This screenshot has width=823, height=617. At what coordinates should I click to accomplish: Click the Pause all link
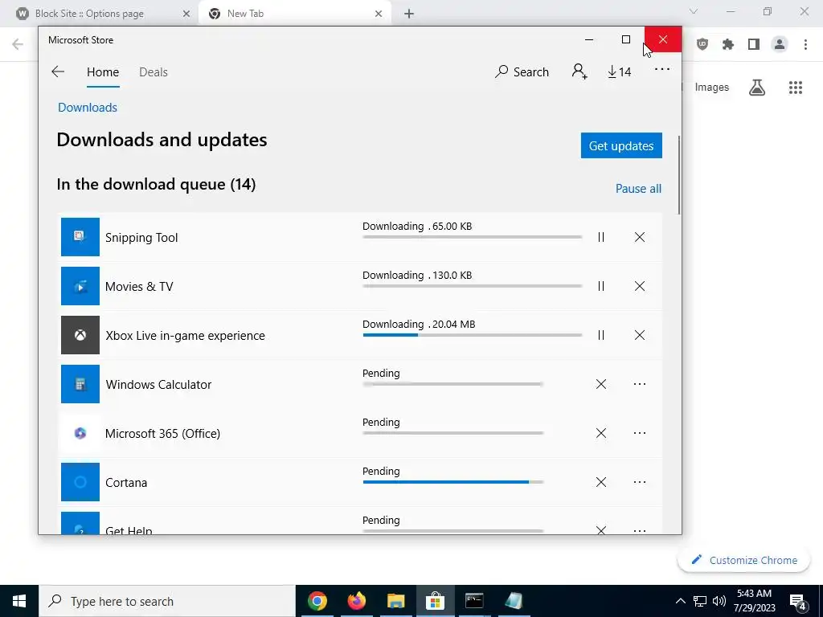(638, 188)
